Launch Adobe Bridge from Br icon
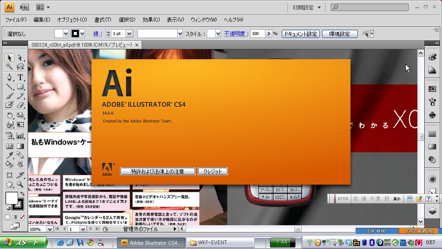The width and height of the screenshot is (442, 249). [25, 7]
